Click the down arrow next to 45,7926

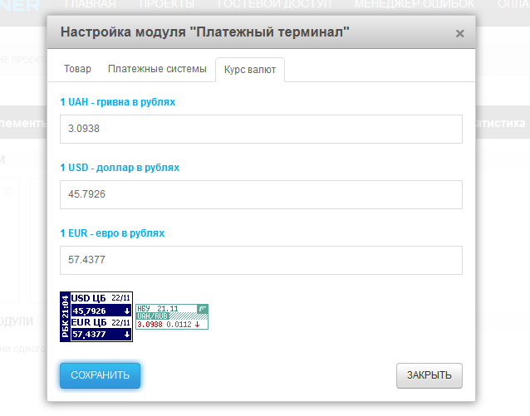pos(126,311)
